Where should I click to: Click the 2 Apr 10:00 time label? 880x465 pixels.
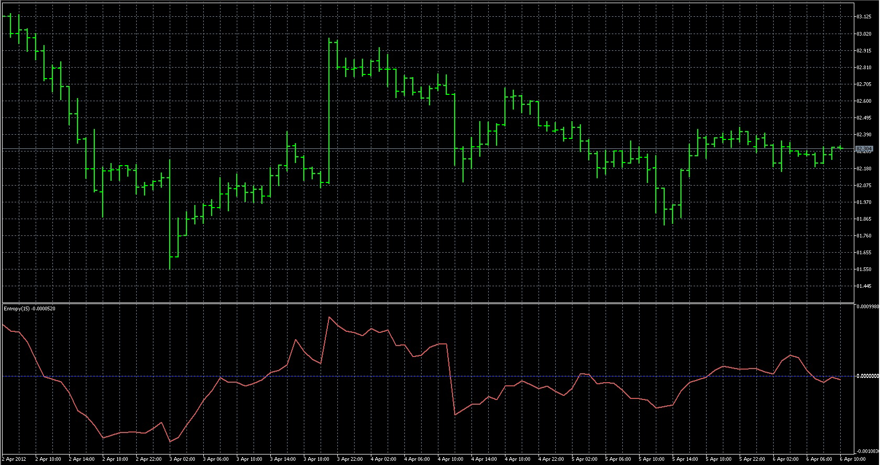[48, 459]
